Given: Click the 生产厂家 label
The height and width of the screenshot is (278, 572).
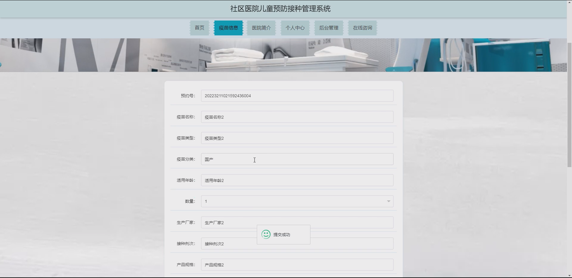Looking at the screenshot, I should (186, 223).
